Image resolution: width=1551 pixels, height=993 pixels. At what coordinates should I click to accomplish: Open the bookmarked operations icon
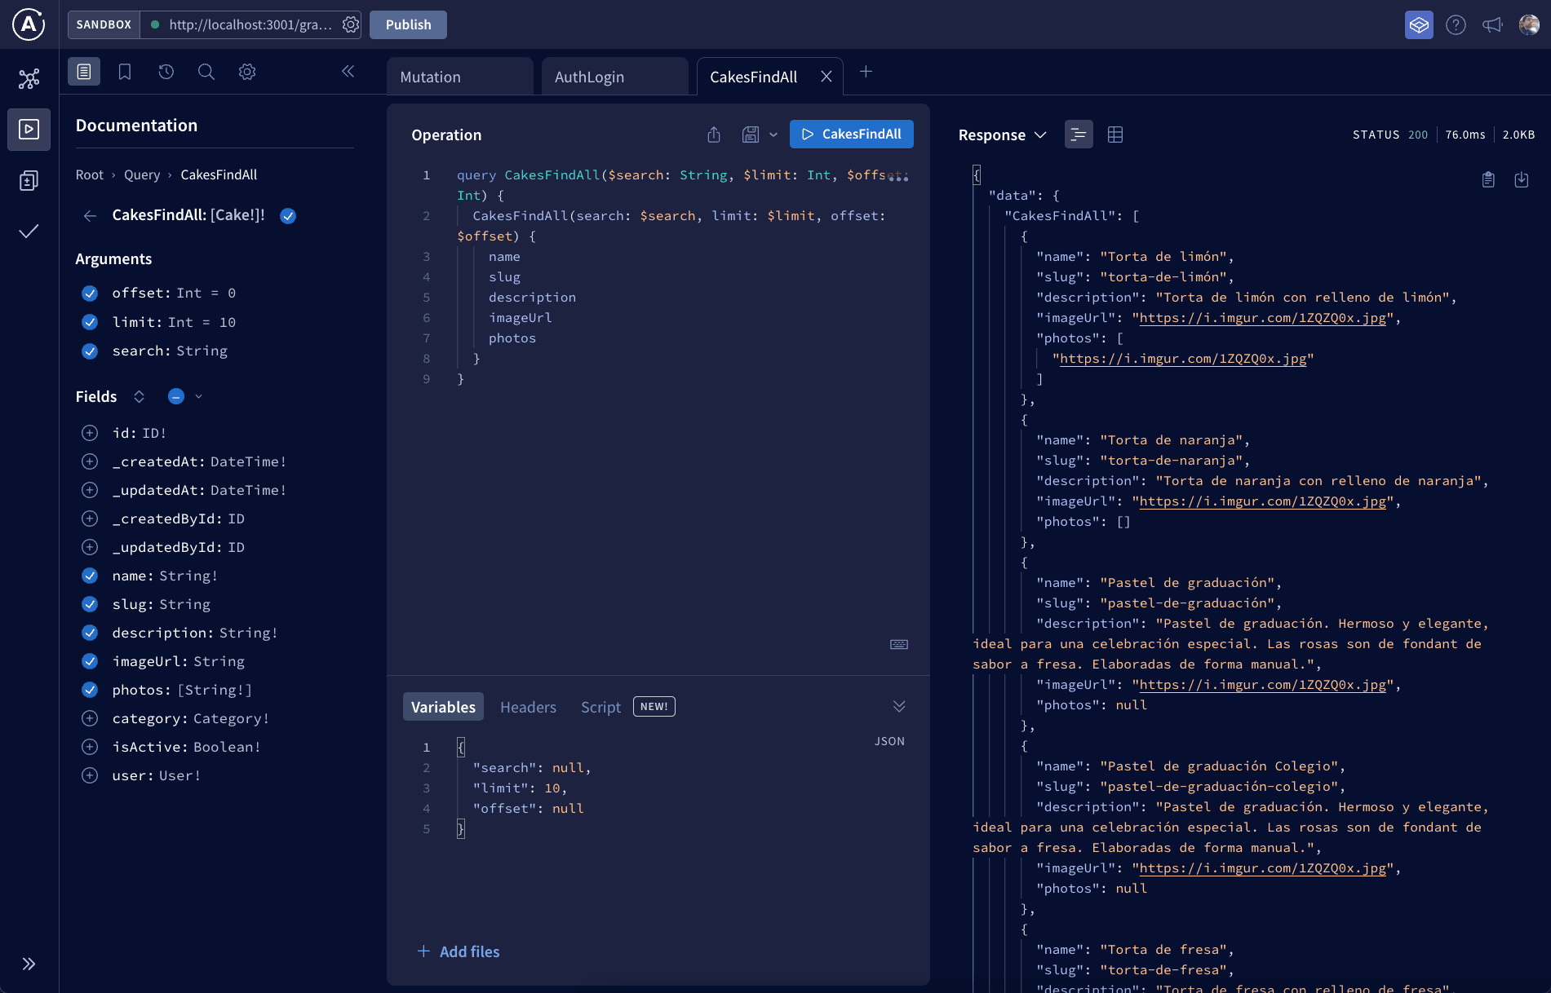pyautogui.click(x=124, y=71)
